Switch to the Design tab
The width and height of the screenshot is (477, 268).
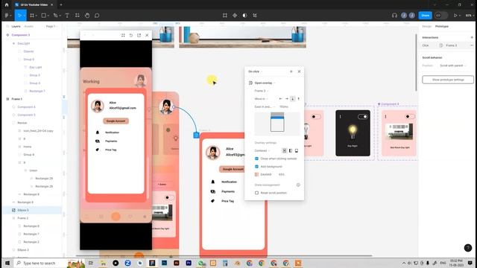pos(427,27)
